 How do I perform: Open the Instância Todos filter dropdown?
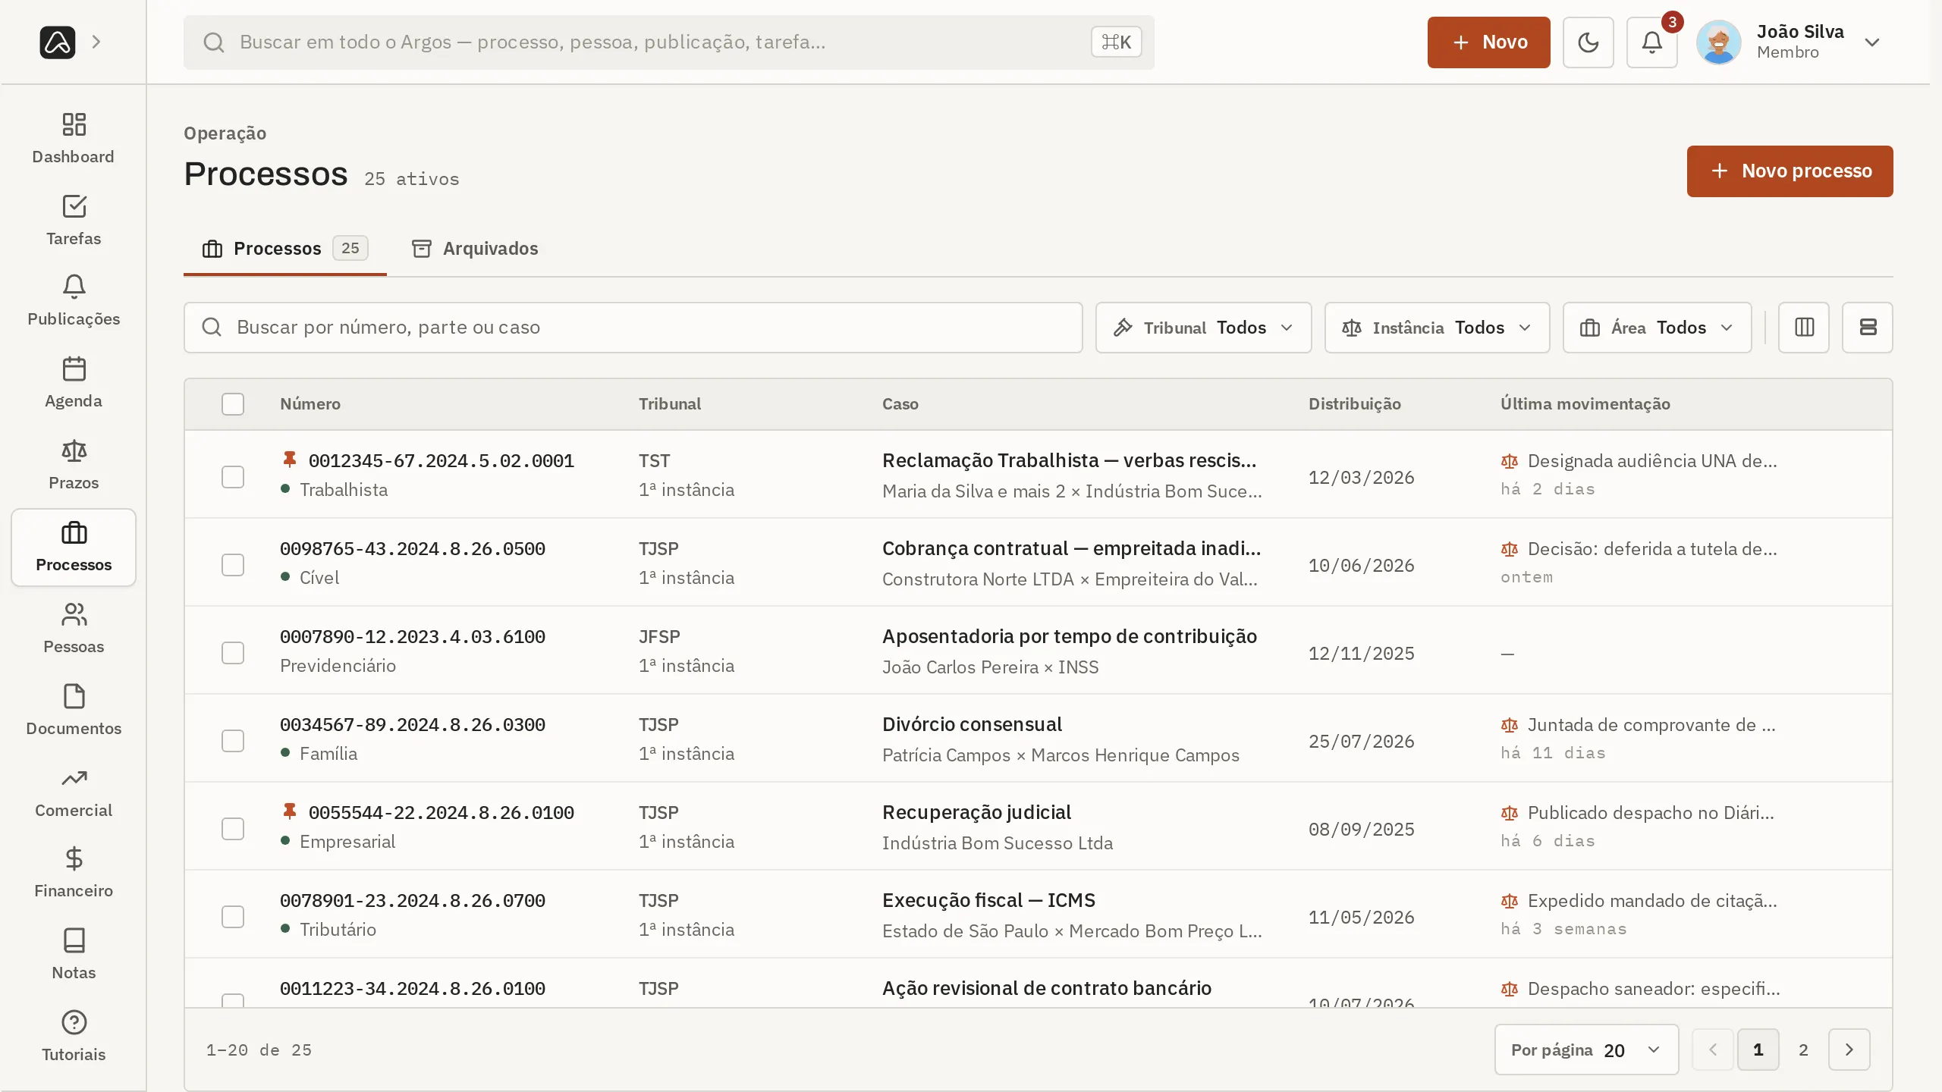[1437, 328]
